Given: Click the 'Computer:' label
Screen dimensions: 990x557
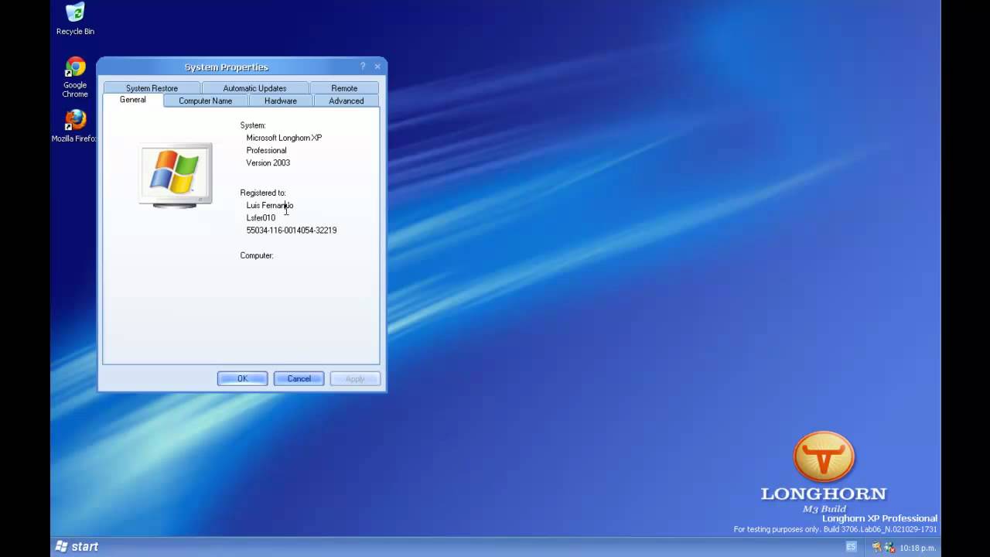Looking at the screenshot, I should tap(257, 255).
